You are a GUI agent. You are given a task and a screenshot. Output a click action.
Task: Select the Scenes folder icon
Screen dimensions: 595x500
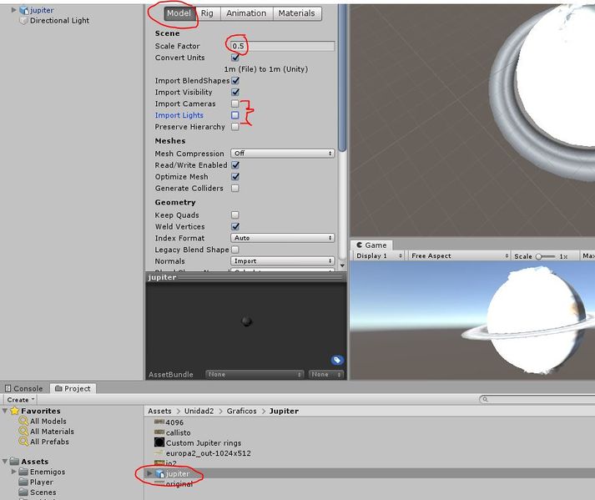(x=23, y=492)
